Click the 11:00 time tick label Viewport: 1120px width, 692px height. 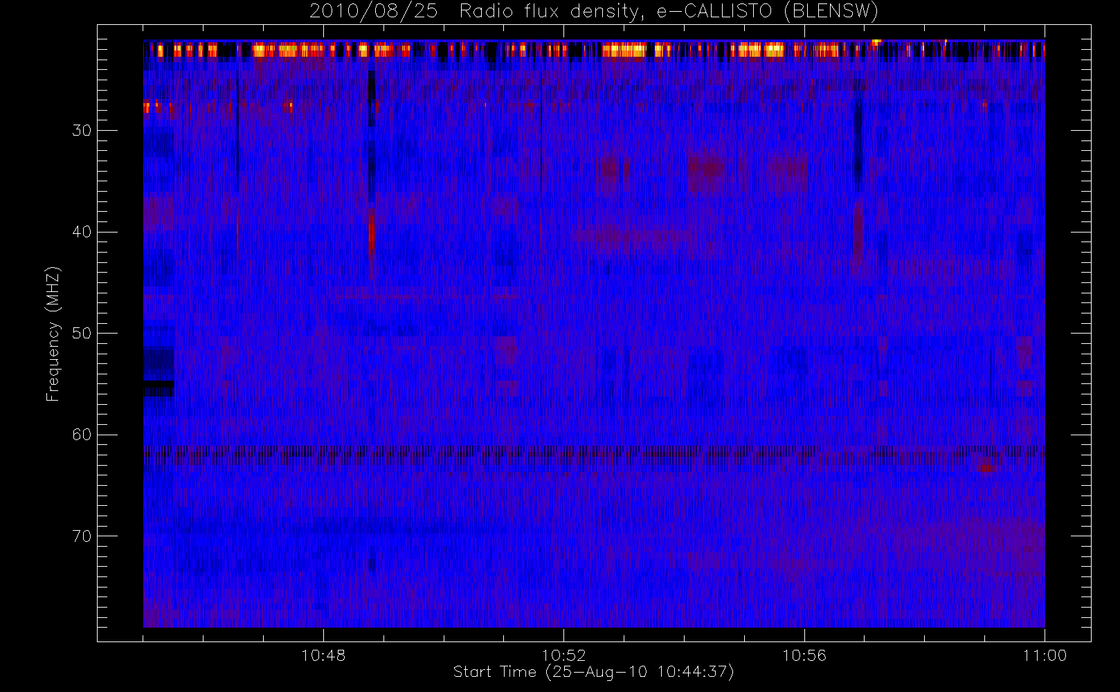pyautogui.click(x=1045, y=655)
